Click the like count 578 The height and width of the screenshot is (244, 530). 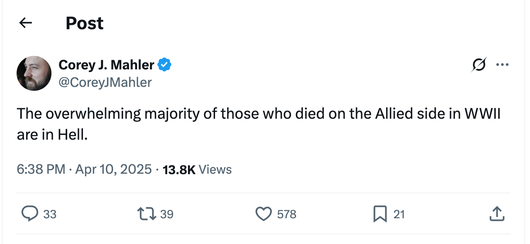287,214
